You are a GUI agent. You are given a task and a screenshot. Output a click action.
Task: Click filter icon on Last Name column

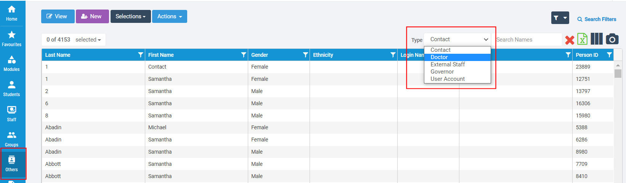[x=141, y=55]
